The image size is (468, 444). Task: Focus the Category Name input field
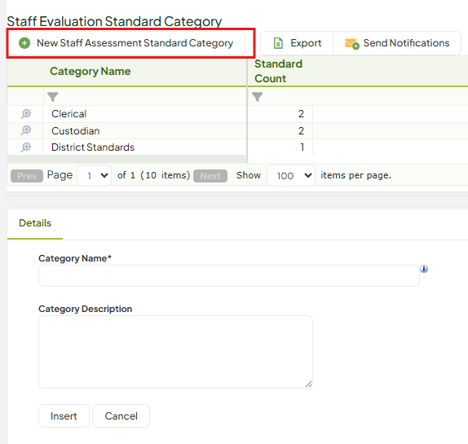[229, 276]
